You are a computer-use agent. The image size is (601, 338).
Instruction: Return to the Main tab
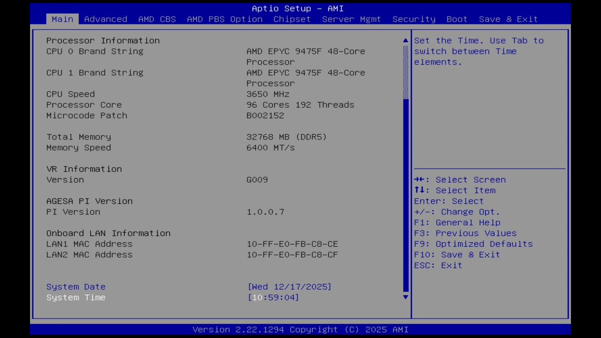tap(62, 19)
